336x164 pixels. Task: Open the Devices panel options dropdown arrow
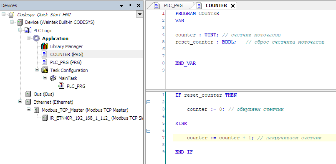[121, 6]
